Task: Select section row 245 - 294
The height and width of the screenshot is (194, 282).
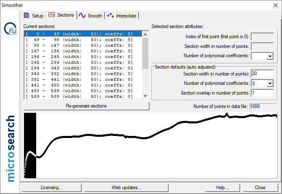Action: 83,63
